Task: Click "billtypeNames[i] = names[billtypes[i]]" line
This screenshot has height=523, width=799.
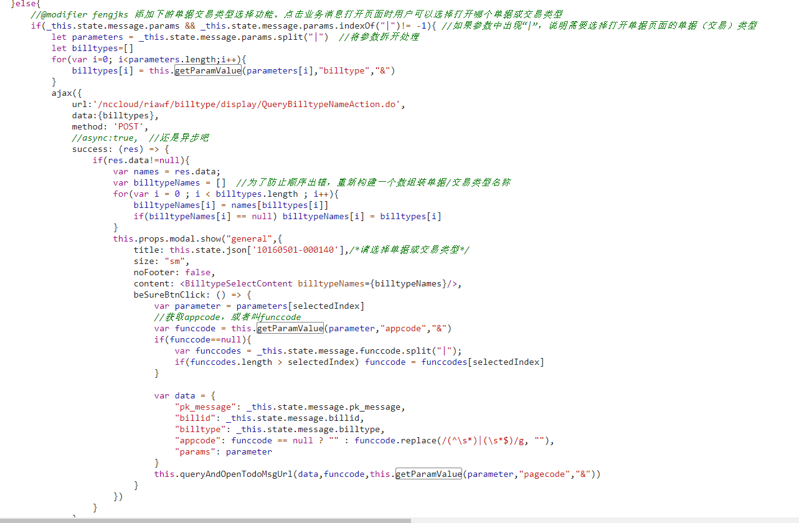Action: (231, 205)
